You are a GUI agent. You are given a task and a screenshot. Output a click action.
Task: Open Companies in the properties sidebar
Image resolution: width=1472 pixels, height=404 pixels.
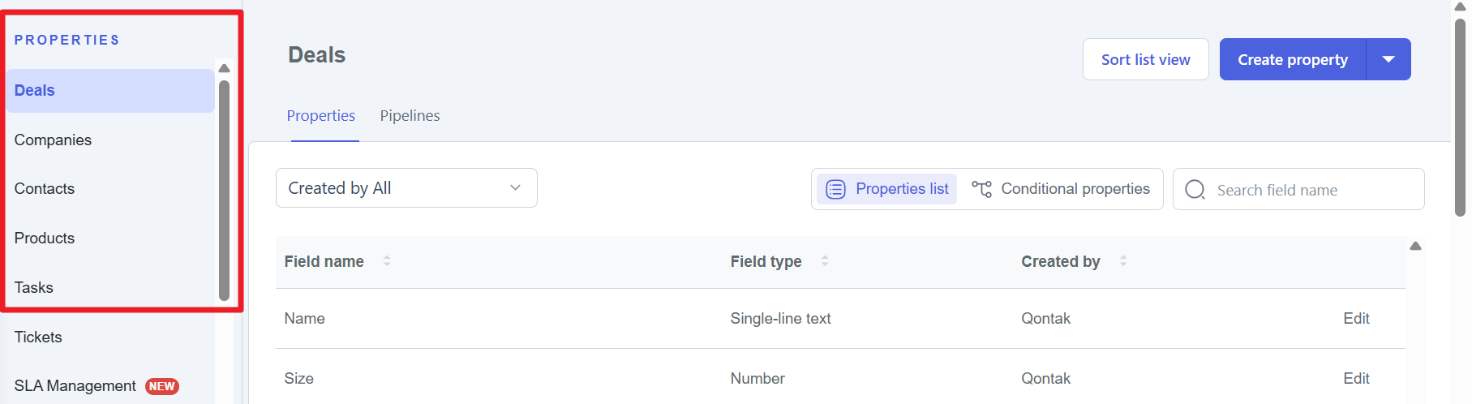click(53, 140)
